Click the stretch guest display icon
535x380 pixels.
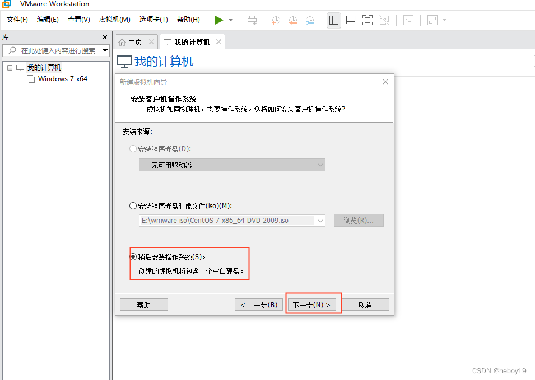pos(432,20)
